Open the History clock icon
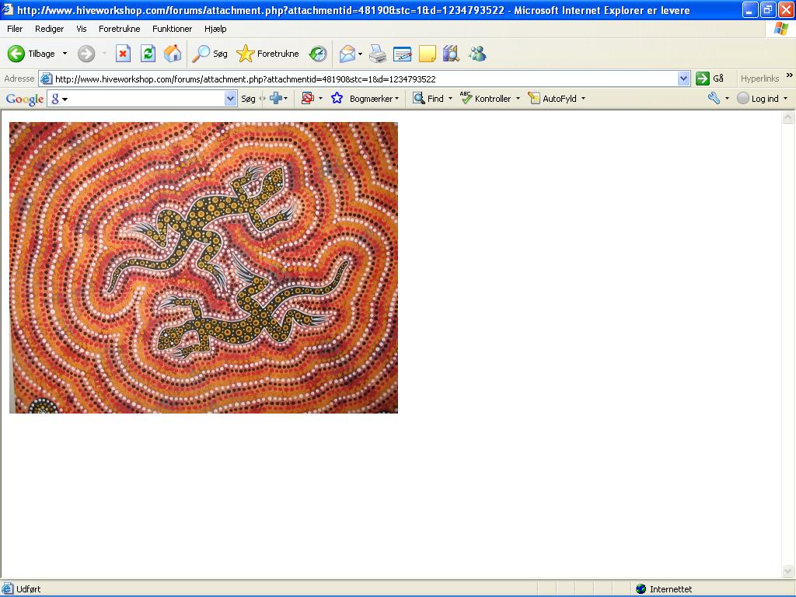Image resolution: width=796 pixels, height=597 pixels. point(318,54)
